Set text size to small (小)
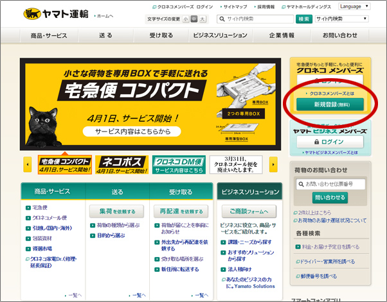Screen dimensions: 387x302 coord(186,19)
